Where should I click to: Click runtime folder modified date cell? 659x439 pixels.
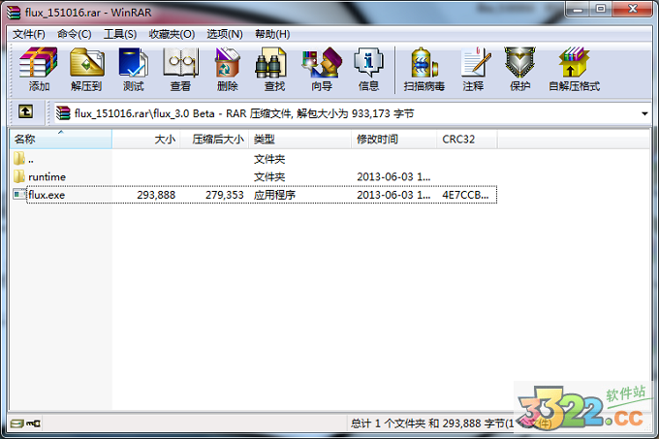point(393,177)
